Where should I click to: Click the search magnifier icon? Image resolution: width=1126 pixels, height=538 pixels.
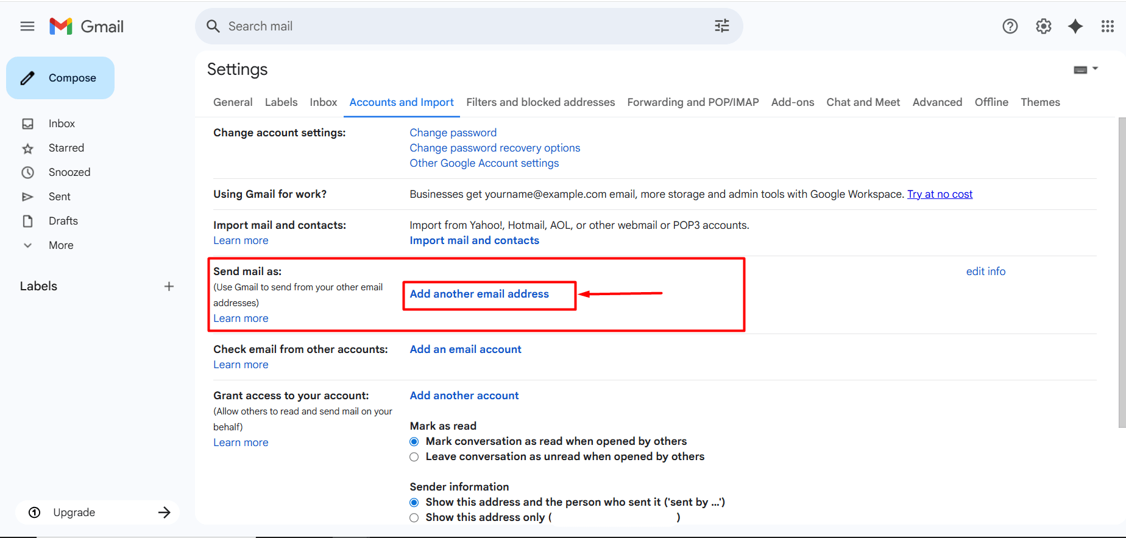pos(213,26)
